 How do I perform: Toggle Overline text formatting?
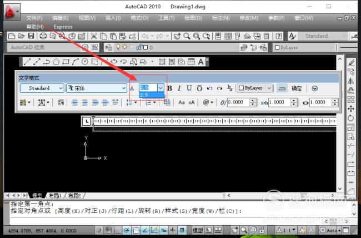point(199,88)
